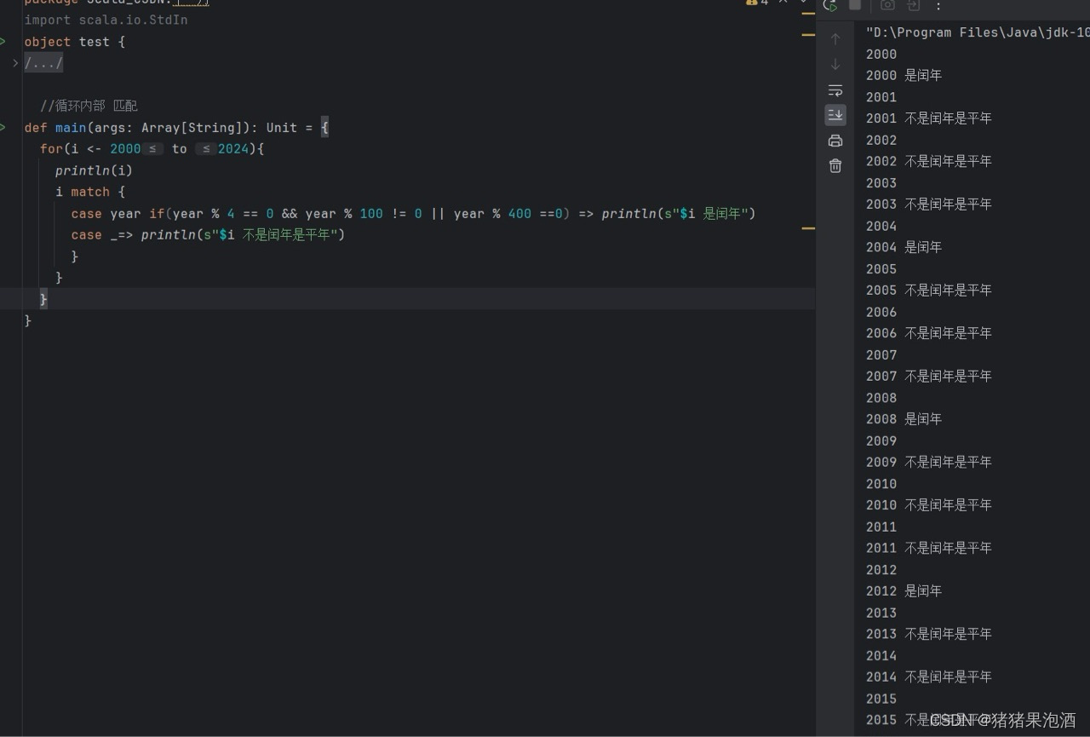Unfold the collapsed /.../ region
The width and height of the screenshot is (1090, 737).
pos(43,63)
